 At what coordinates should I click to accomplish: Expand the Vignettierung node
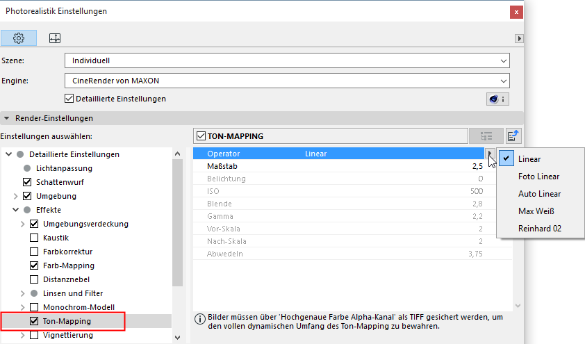click(x=22, y=335)
